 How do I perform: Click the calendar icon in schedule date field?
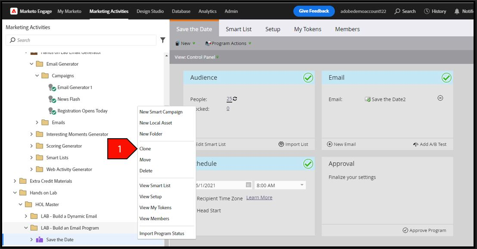click(x=249, y=185)
